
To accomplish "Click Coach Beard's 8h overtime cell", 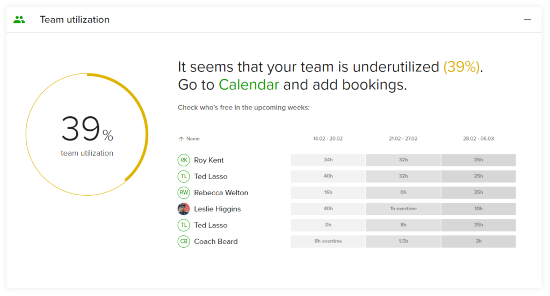I will click(328, 241).
